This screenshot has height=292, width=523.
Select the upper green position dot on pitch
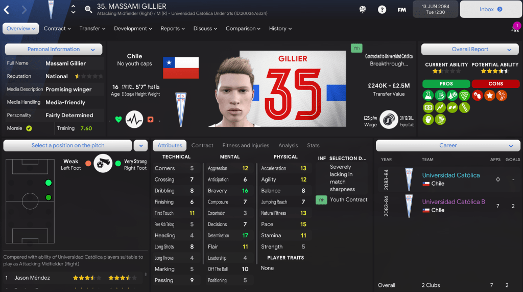[49, 183]
